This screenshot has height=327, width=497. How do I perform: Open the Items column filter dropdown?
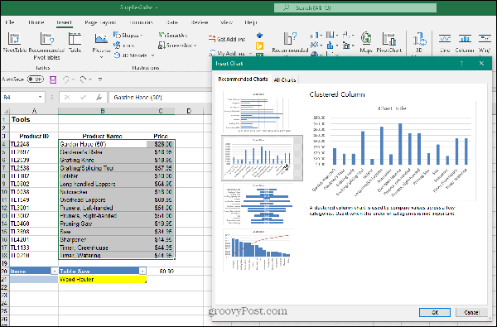(55, 272)
